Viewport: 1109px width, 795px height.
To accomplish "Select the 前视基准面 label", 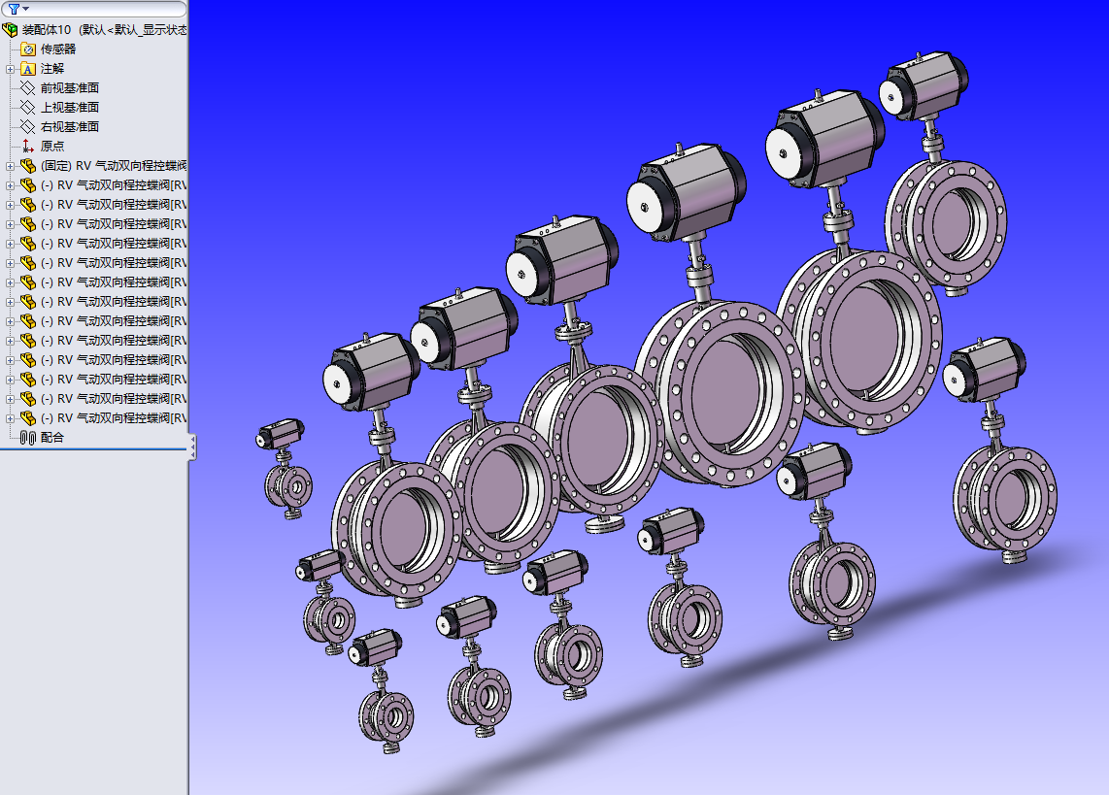I will [70, 88].
